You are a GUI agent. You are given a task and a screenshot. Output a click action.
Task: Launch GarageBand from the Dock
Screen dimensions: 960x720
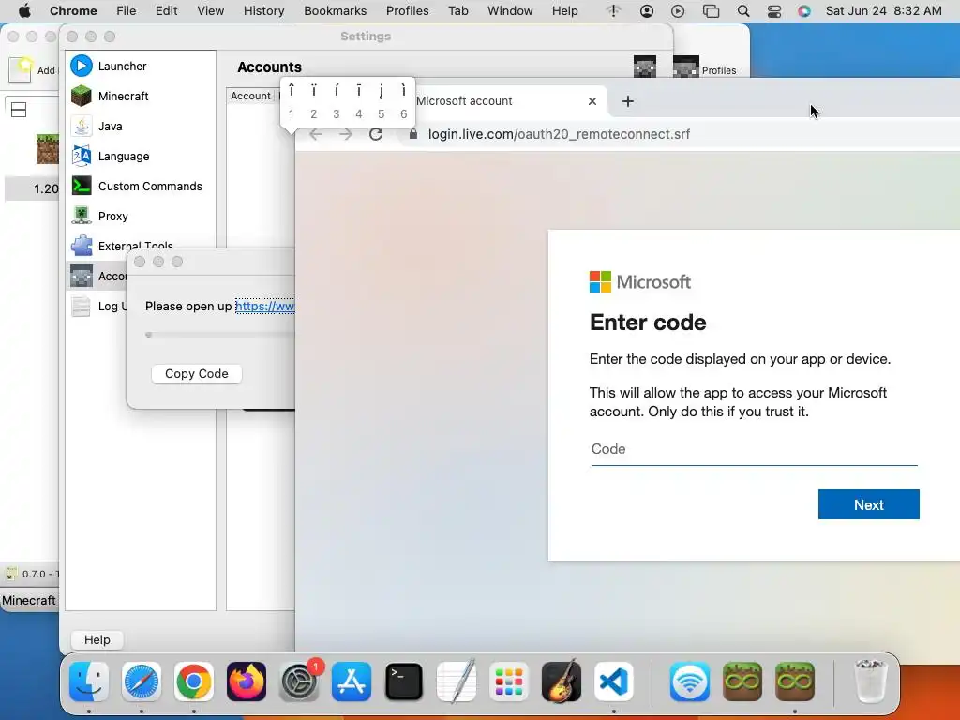(562, 682)
